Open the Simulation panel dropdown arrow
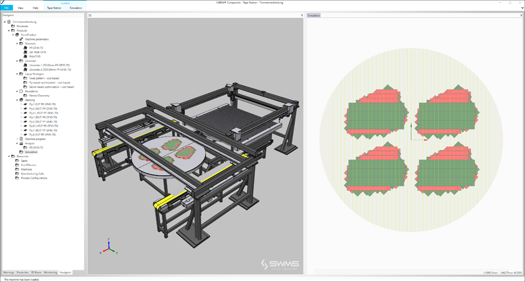Viewport: 525px width, 282px height. (x=521, y=16)
